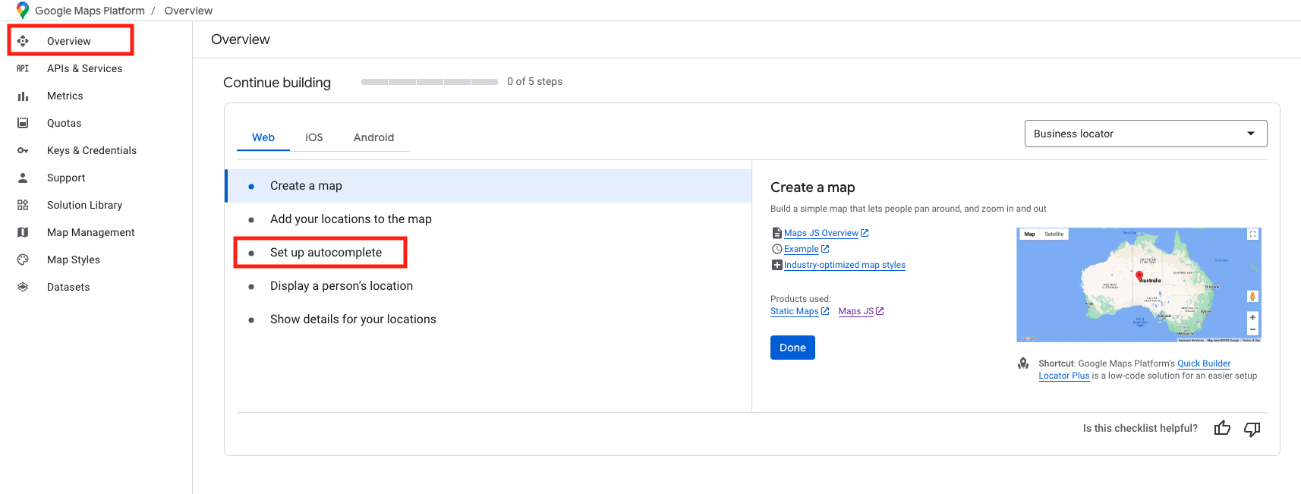Click the Datasets layers icon
This screenshot has width=1301, height=494.
click(x=23, y=287)
